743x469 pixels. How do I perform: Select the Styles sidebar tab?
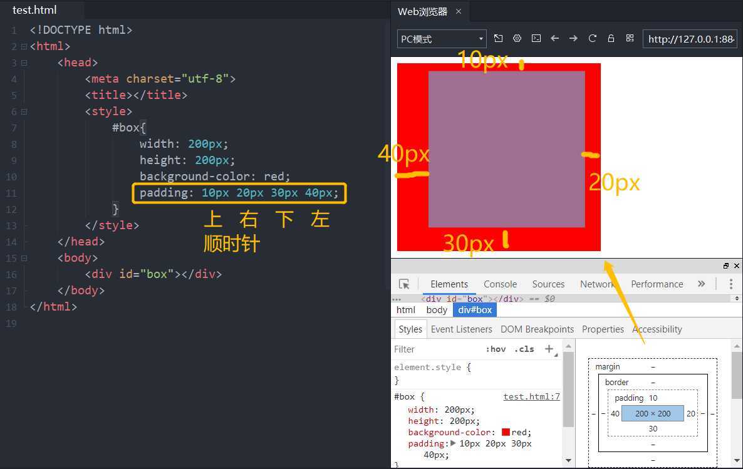coord(410,329)
